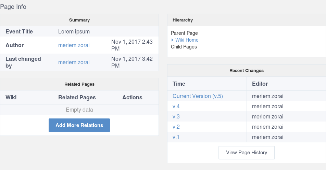Click the Child Pages label
This screenshot has height=170, width=326.
coord(184,47)
